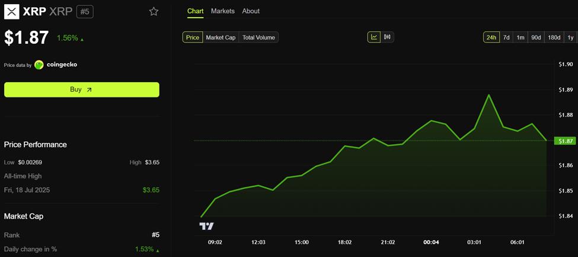Switch to candlestick chart view icon
Image resolution: width=578 pixels, height=257 pixels.
(387, 37)
